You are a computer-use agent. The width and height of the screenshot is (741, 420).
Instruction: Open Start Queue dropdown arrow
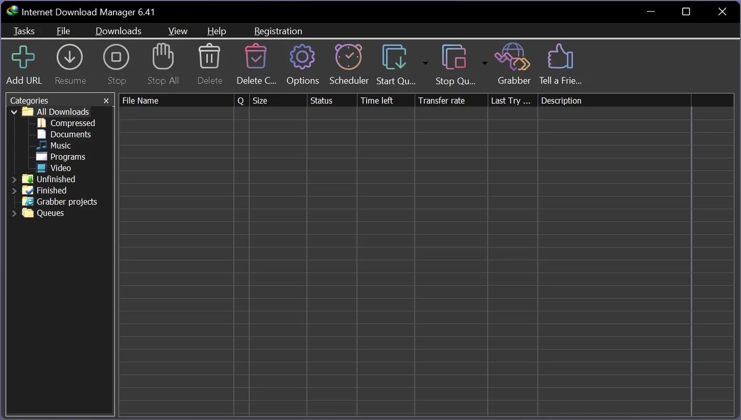[426, 64]
